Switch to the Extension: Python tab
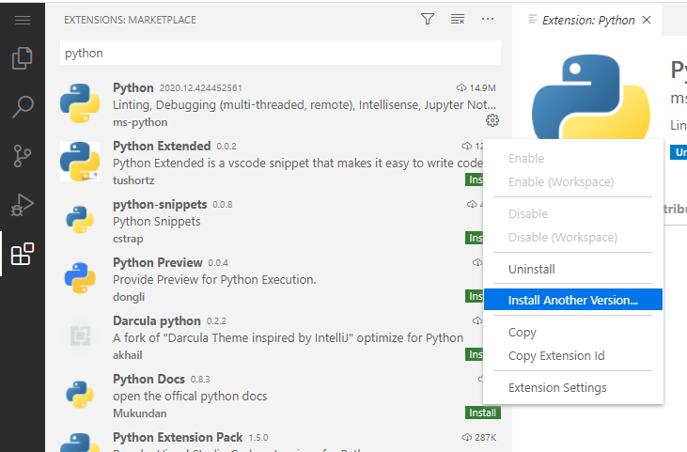 click(588, 20)
